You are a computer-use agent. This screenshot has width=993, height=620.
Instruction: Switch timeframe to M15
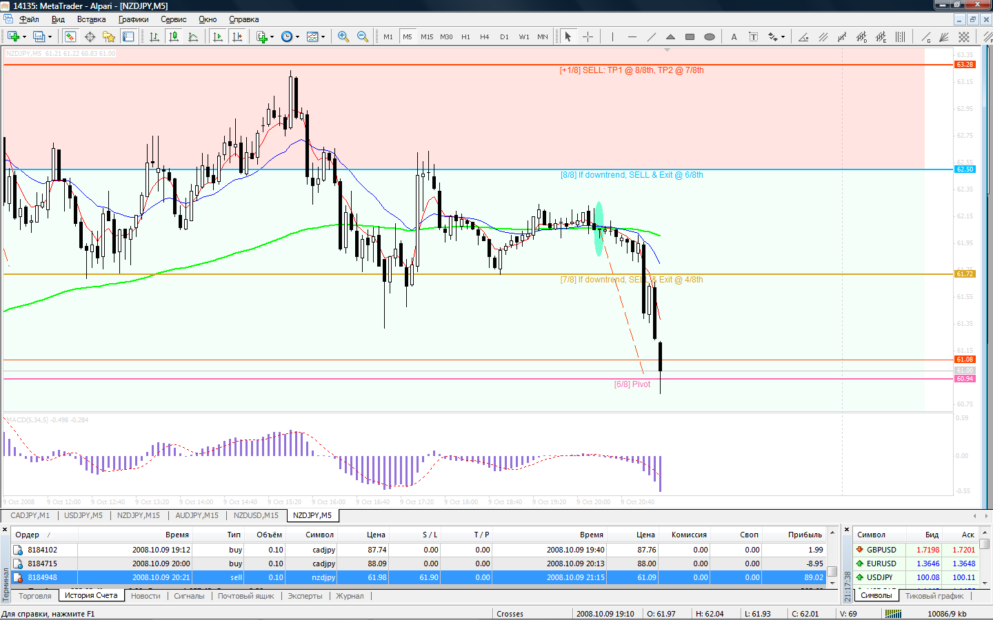[x=427, y=37]
